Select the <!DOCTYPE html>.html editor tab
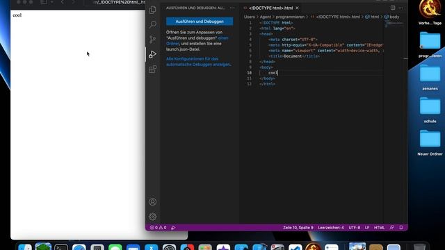445x250 pixels. coord(270,8)
